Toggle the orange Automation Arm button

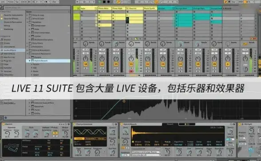(x=119, y=2)
